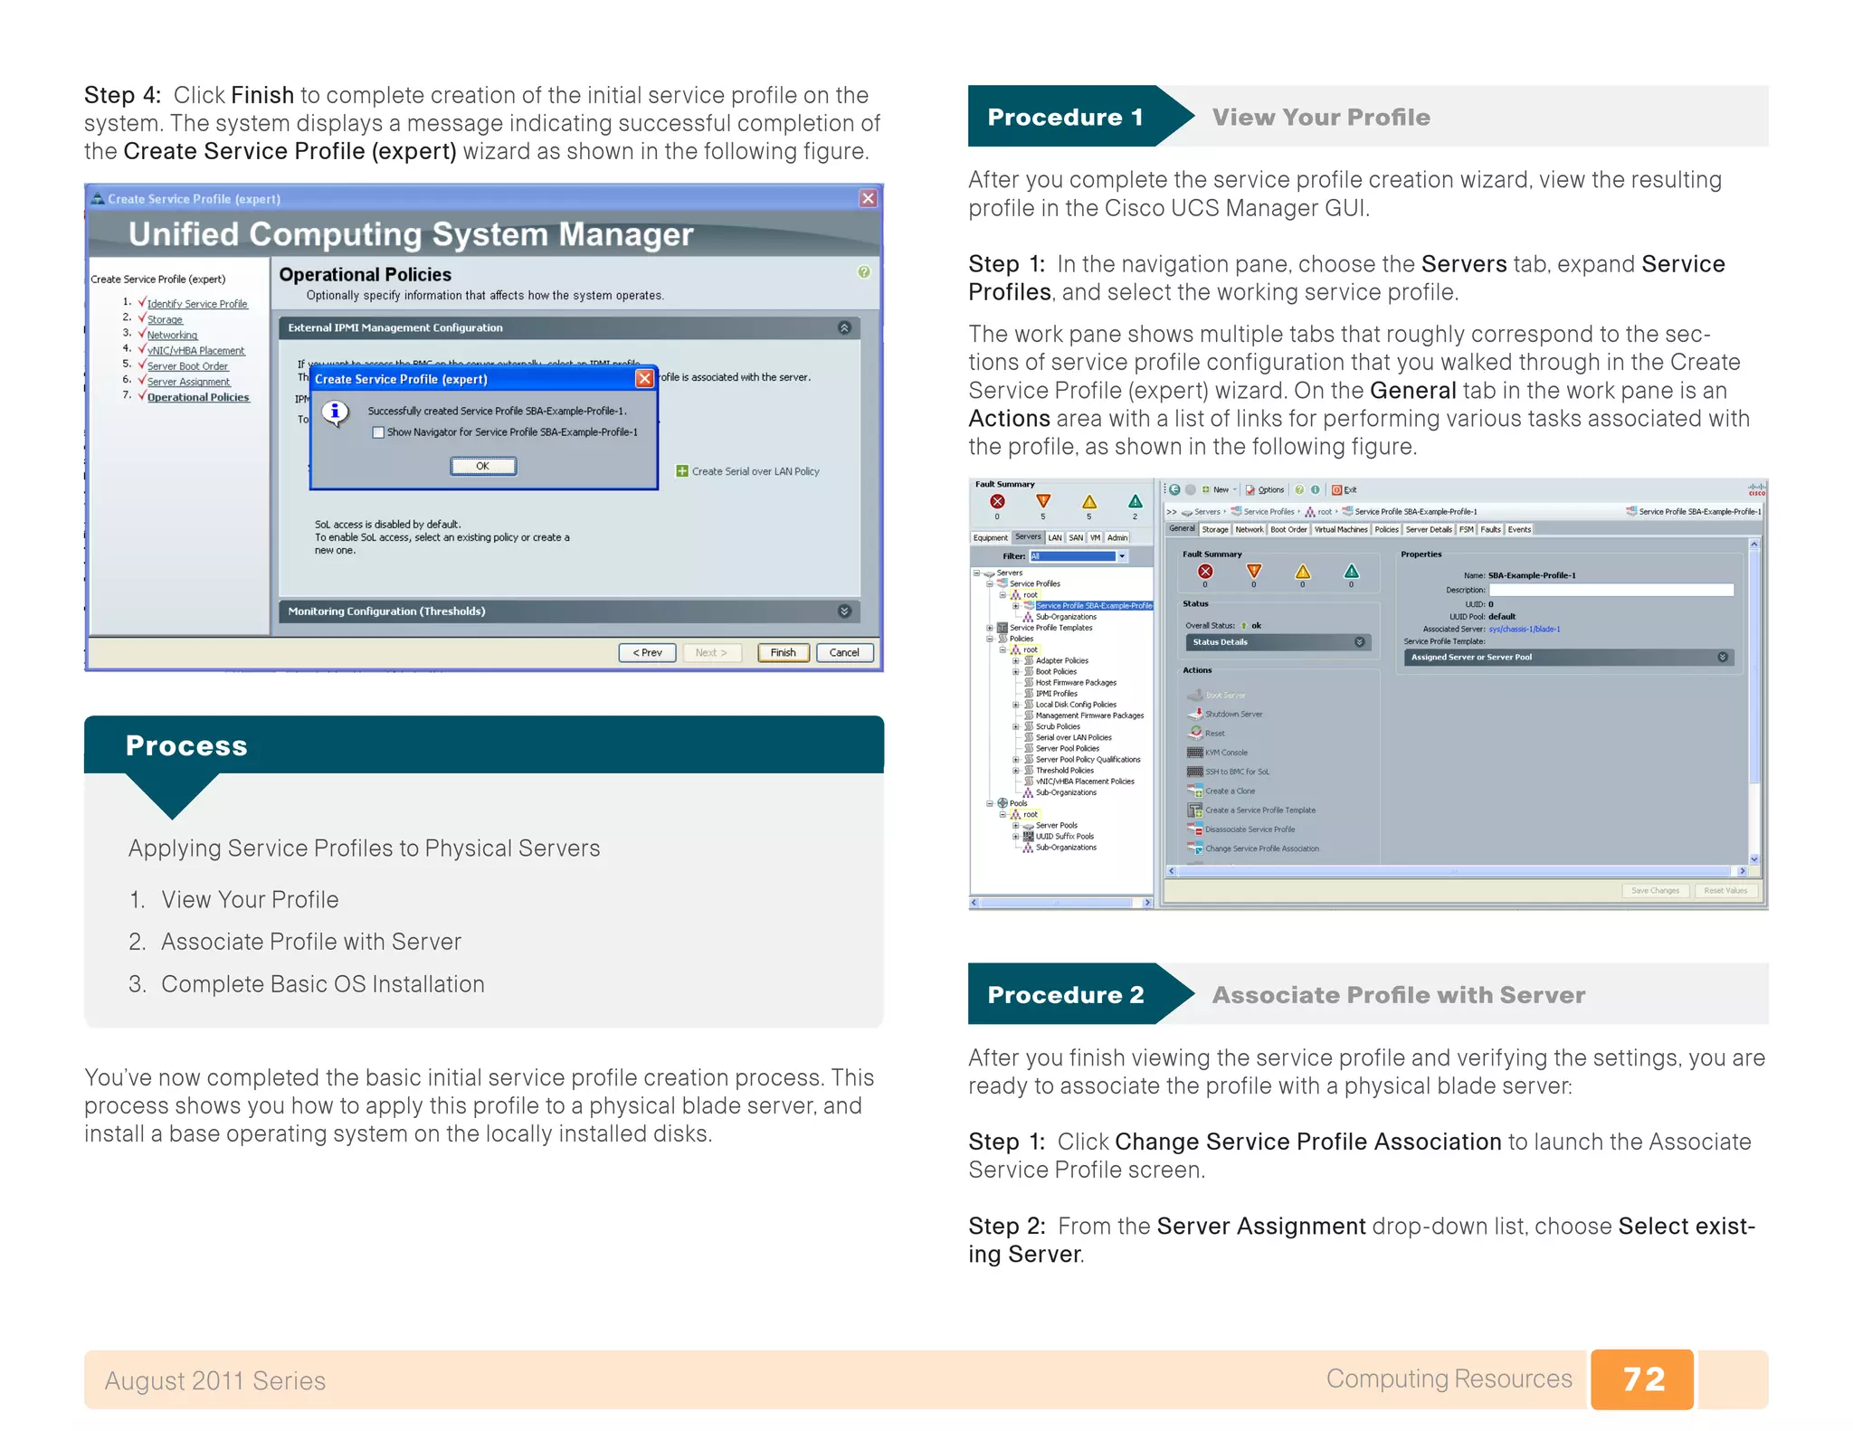
Task: Click the SSH to BMC for SoL icon
Action: 1195,772
